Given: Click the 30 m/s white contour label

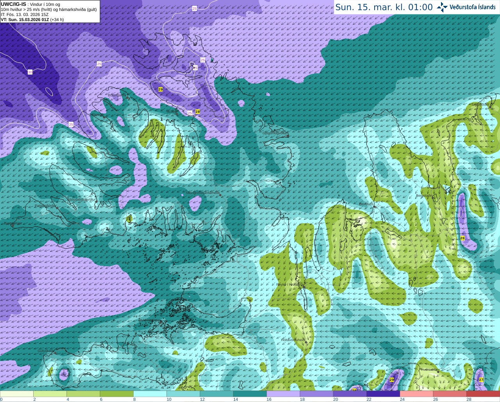Looking at the screenshot, I should pyautogui.click(x=30, y=72).
